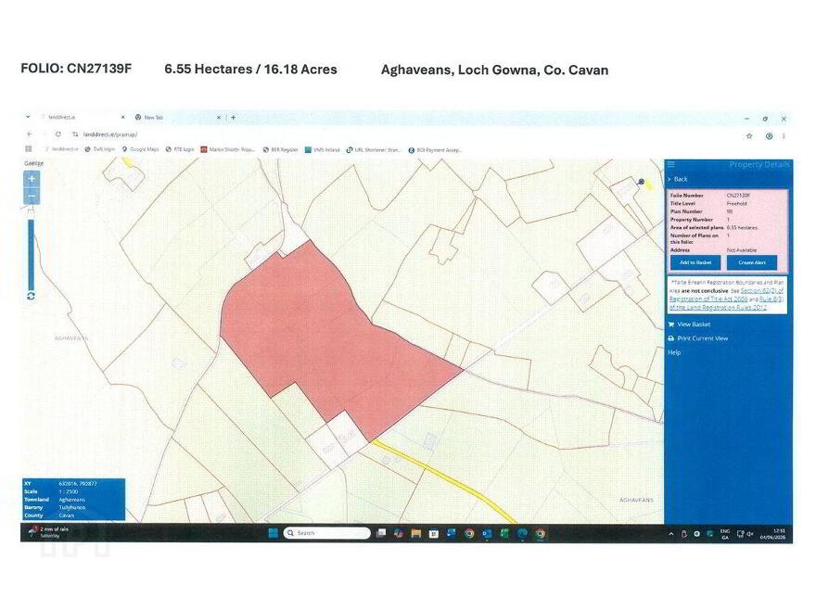Click the View Basket cart icon
Screen dimensions: 816x598
tap(670, 324)
